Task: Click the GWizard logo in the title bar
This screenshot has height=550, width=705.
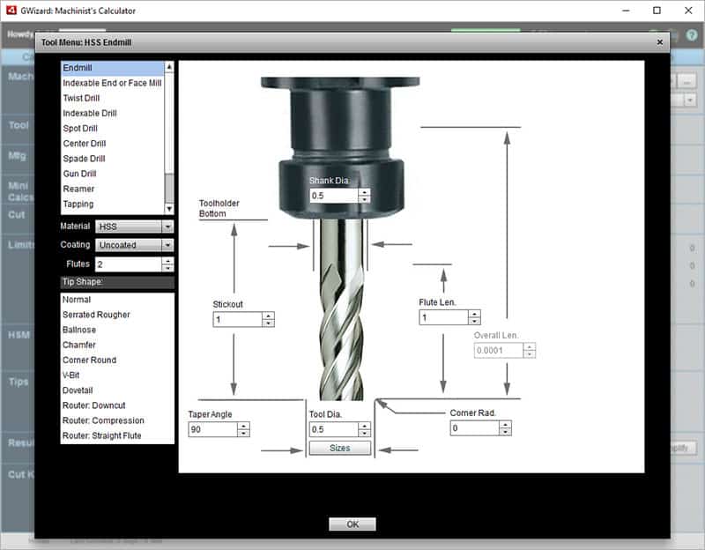Action: [11, 10]
